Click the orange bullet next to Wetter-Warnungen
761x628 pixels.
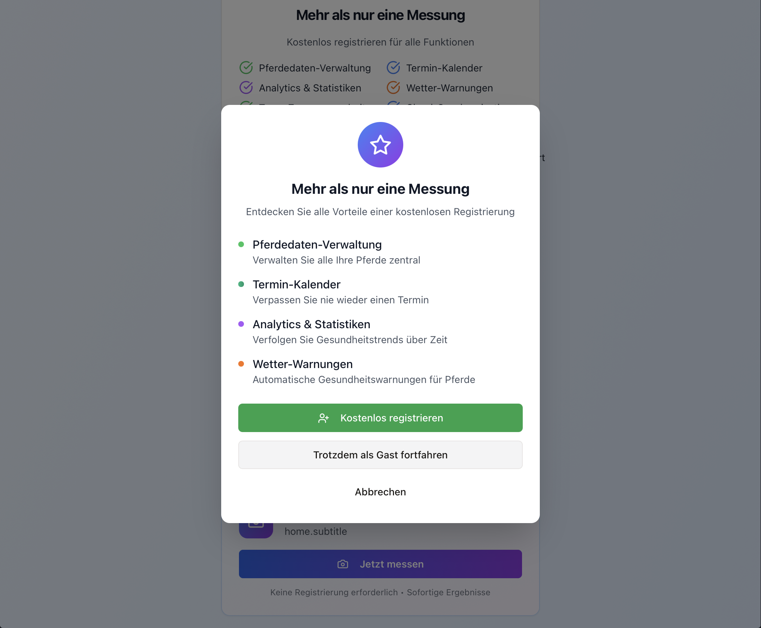tap(241, 364)
